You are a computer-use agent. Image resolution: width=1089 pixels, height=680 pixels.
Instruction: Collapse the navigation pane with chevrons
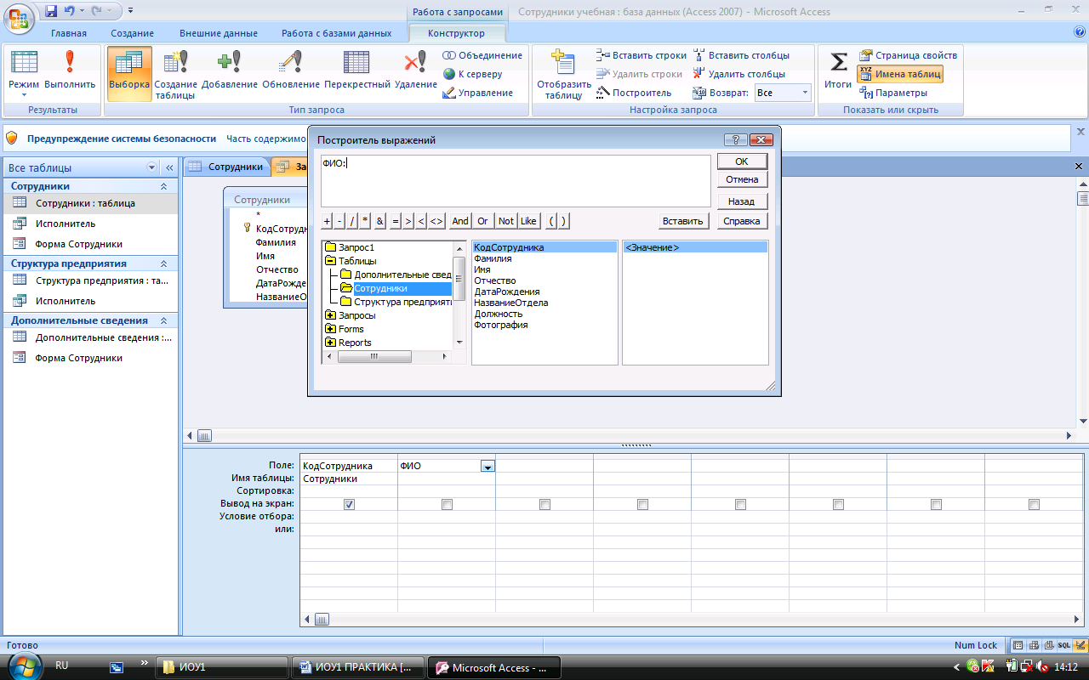coord(168,168)
